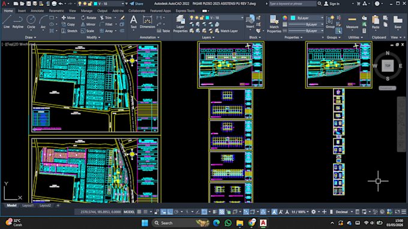This screenshot has width=408, height=229.
Task: Open the annotation scale 1:1 dropdown
Action: (300, 212)
